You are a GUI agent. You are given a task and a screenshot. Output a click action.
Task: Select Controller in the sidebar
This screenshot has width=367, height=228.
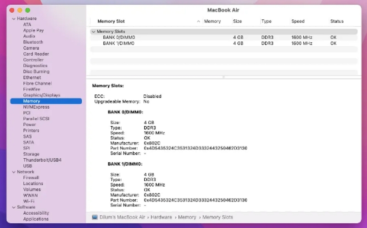33,60
